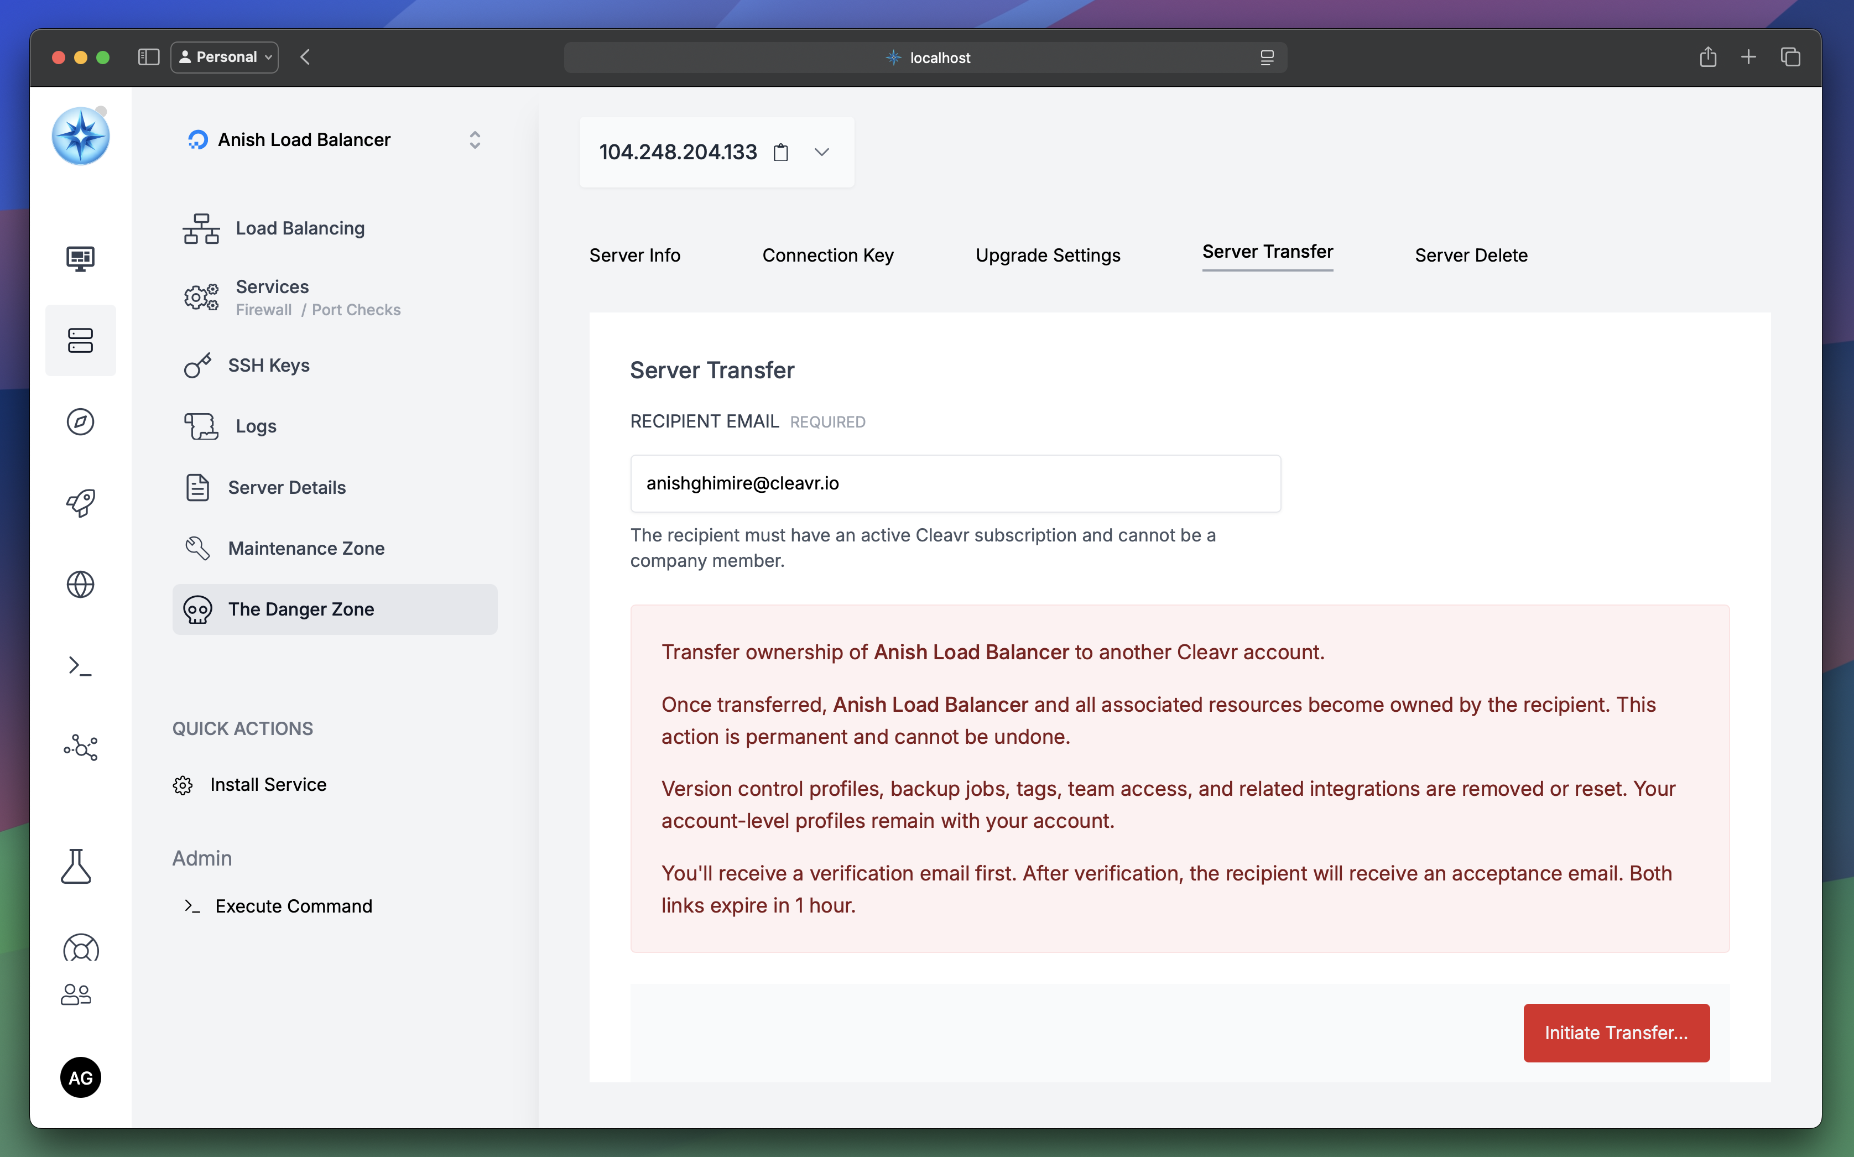Click the compass icon in sidebar
1854x1157 pixels.
(x=80, y=421)
